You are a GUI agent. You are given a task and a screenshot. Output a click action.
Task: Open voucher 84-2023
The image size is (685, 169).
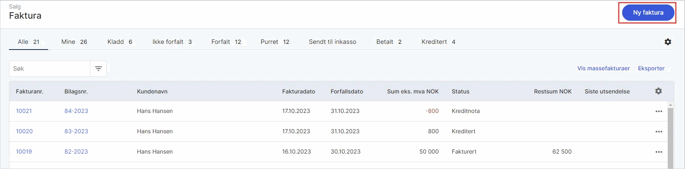(76, 111)
